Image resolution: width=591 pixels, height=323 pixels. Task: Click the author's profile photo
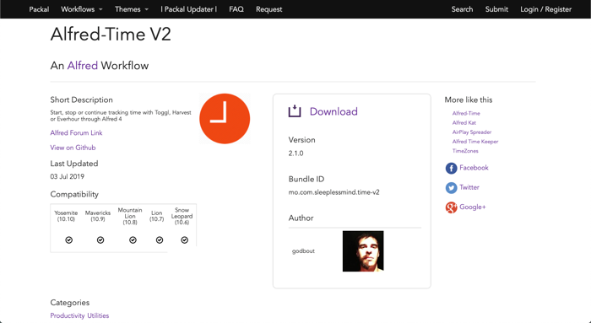pos(363,251)
